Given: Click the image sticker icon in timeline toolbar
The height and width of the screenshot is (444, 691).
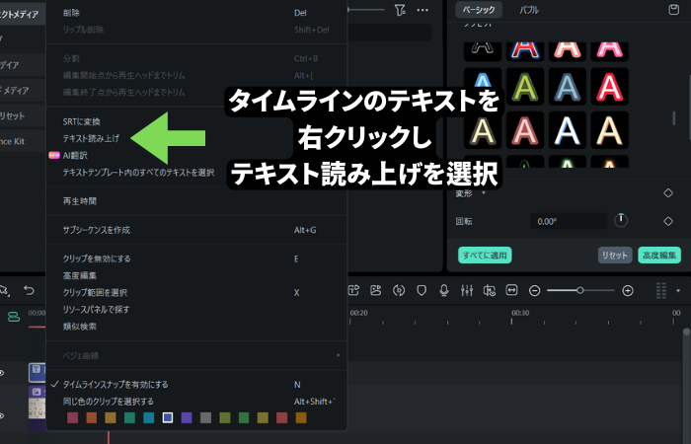Looking at the screenshot, I should (375, 290).
